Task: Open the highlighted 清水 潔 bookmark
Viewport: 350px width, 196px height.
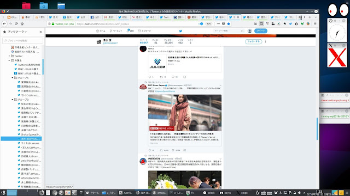Action: [x=21, y=139]
